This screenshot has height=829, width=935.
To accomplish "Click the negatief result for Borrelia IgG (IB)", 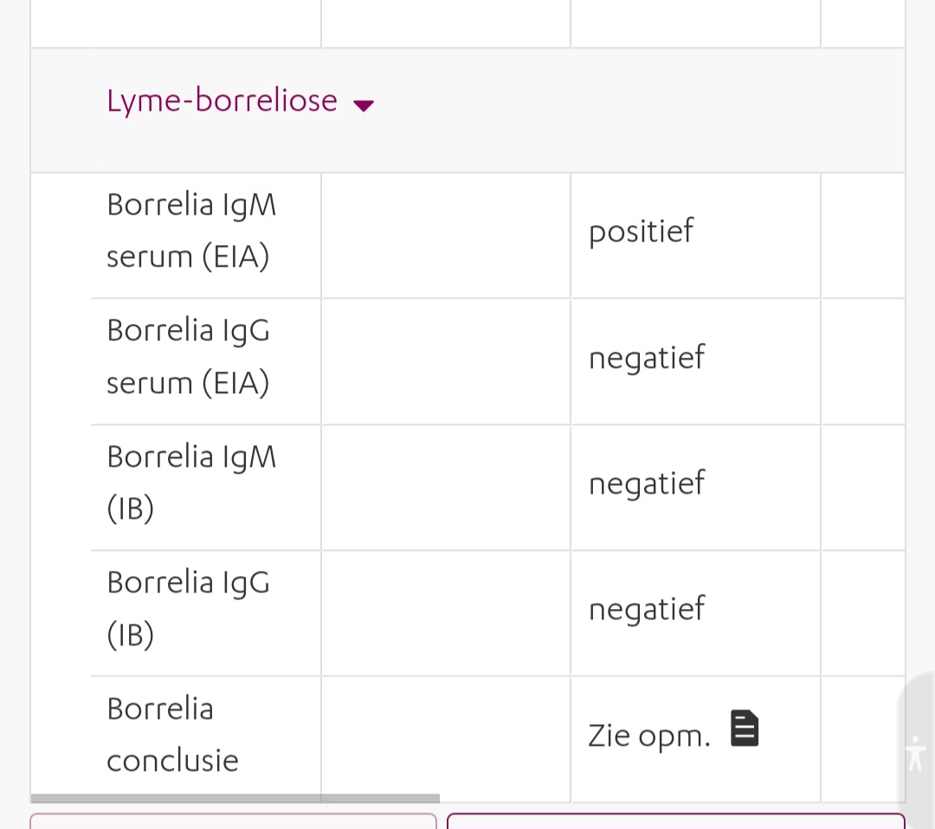I will click(x=647, y=609).
